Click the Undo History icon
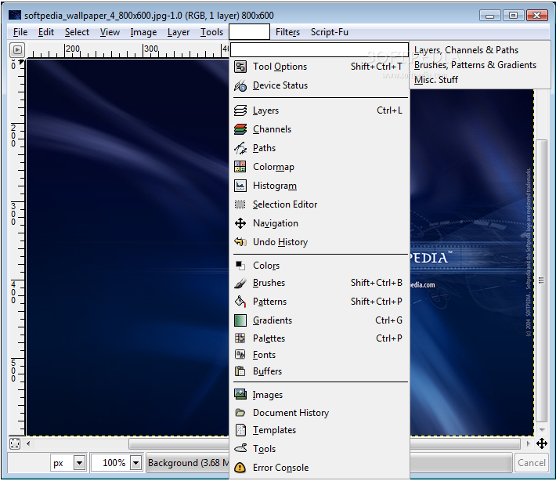This screenshot has width=556, height=481. (x=240, y=242)
